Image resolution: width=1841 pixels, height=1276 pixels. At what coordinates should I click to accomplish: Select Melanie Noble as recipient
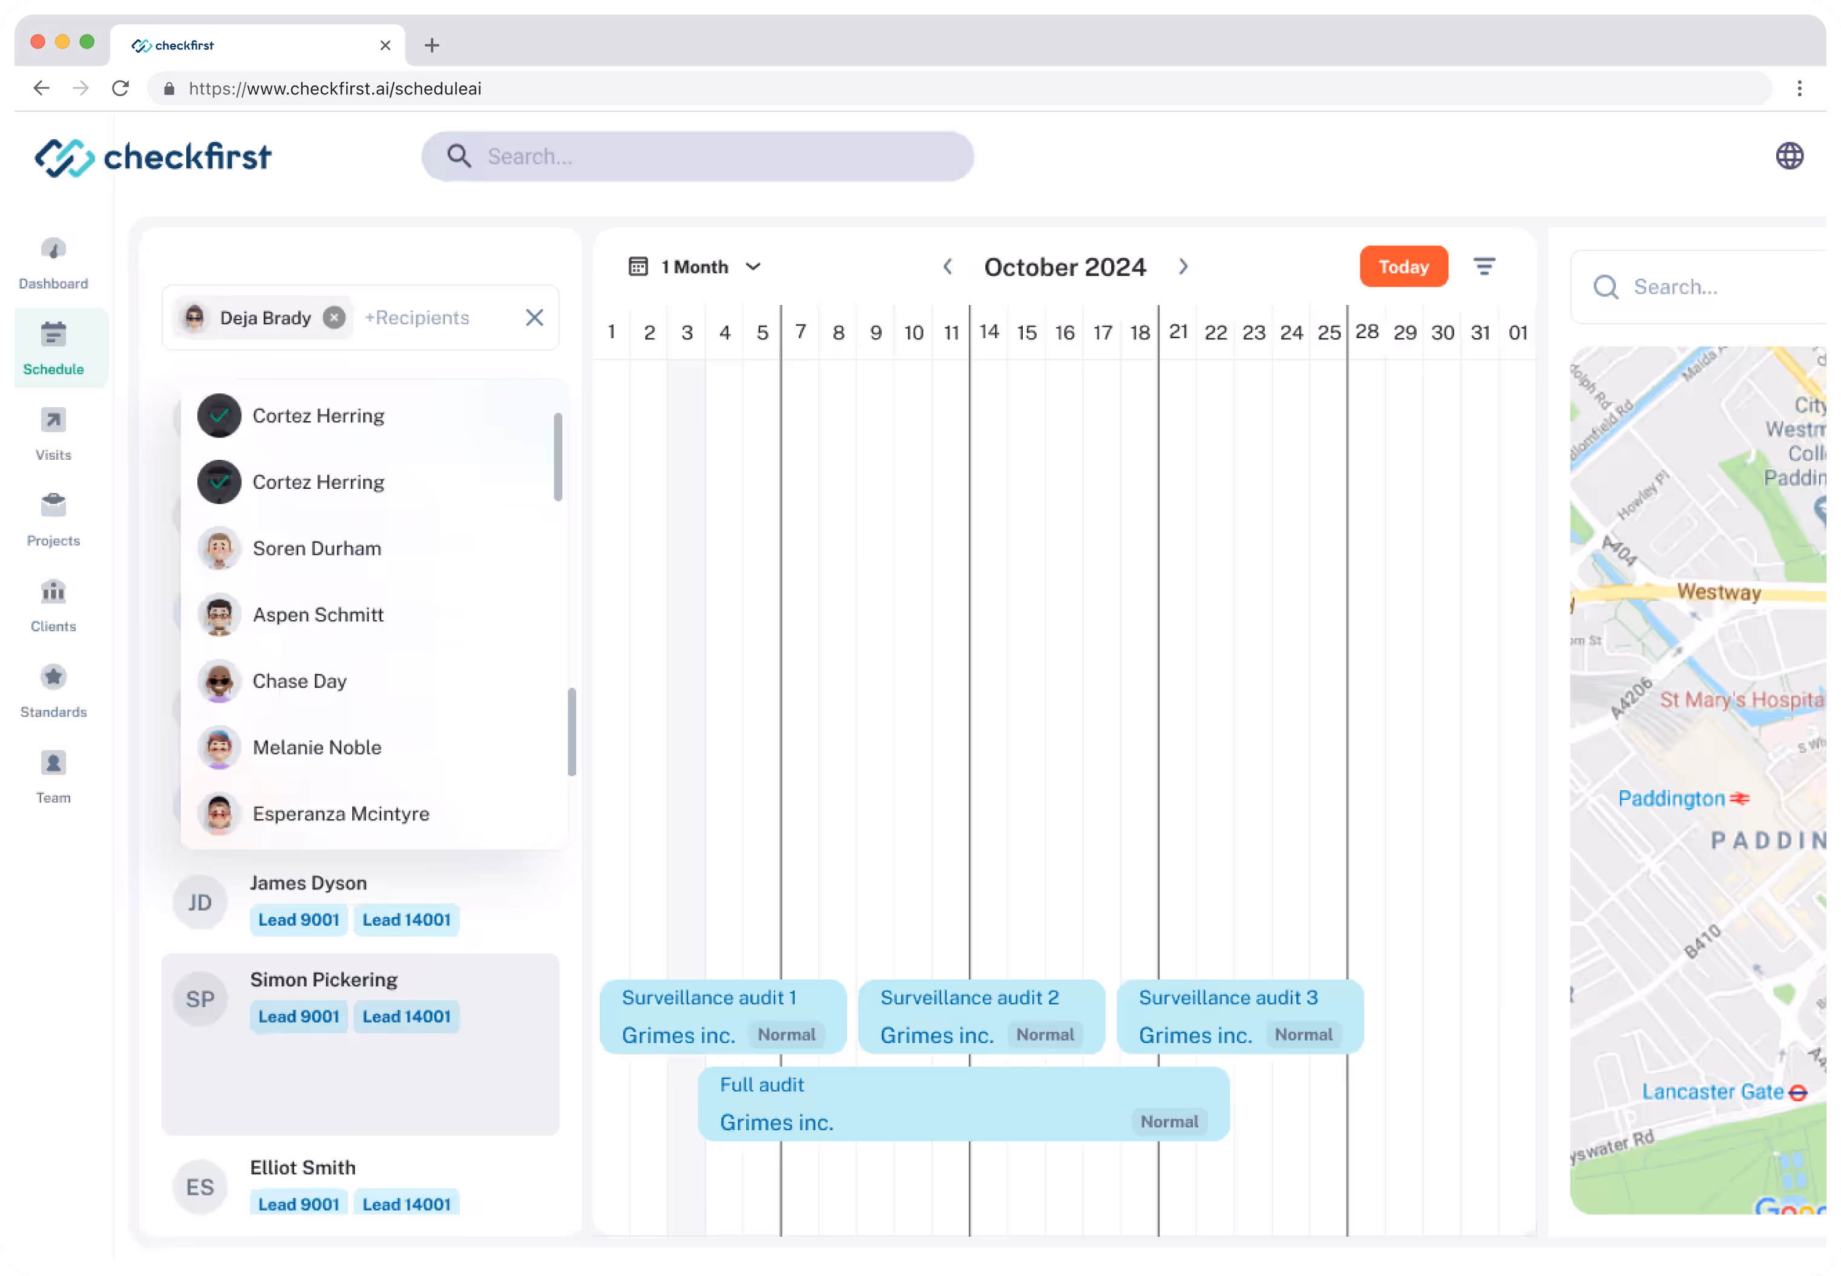374,748
